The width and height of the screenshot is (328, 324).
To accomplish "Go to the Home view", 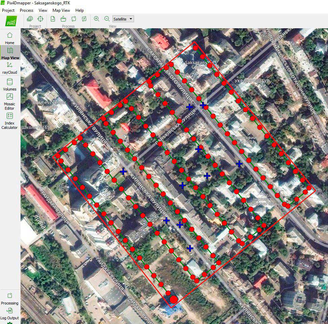I will click(x=10, y=38).
